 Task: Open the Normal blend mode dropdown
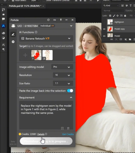pos(113,11)
